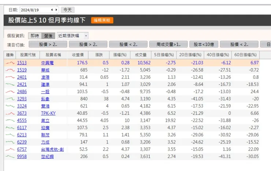Sort by 趨勢 column header

[x=10, y=55]
